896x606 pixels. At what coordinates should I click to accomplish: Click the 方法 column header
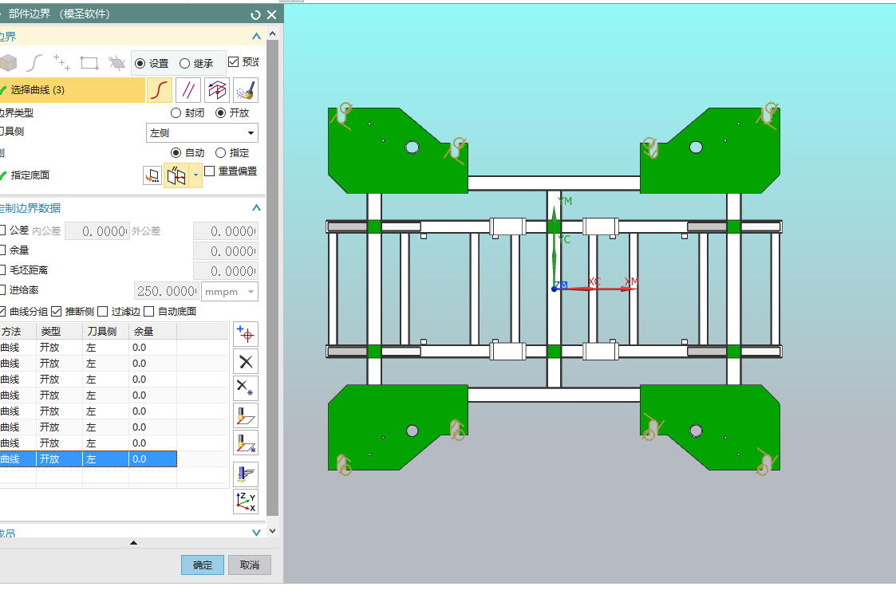pos(18,331)
